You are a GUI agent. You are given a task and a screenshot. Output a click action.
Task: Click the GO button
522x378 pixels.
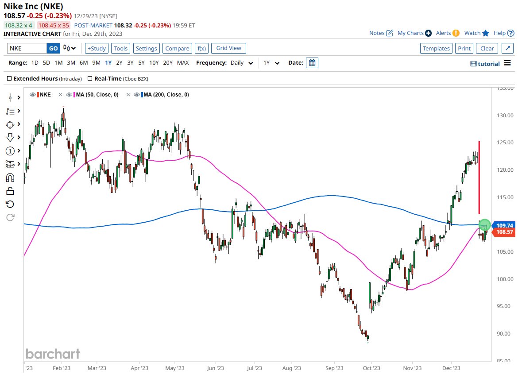53,48
